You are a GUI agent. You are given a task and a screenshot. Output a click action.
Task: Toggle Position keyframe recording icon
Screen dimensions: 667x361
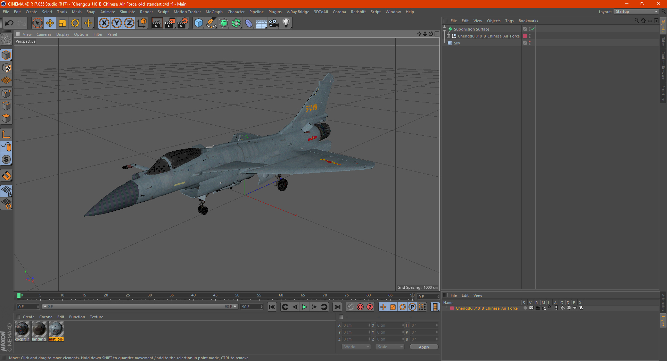tap(383, 307)
